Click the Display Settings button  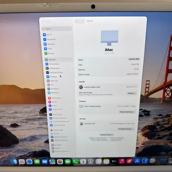pyautogui.click(x=126, y=112)
